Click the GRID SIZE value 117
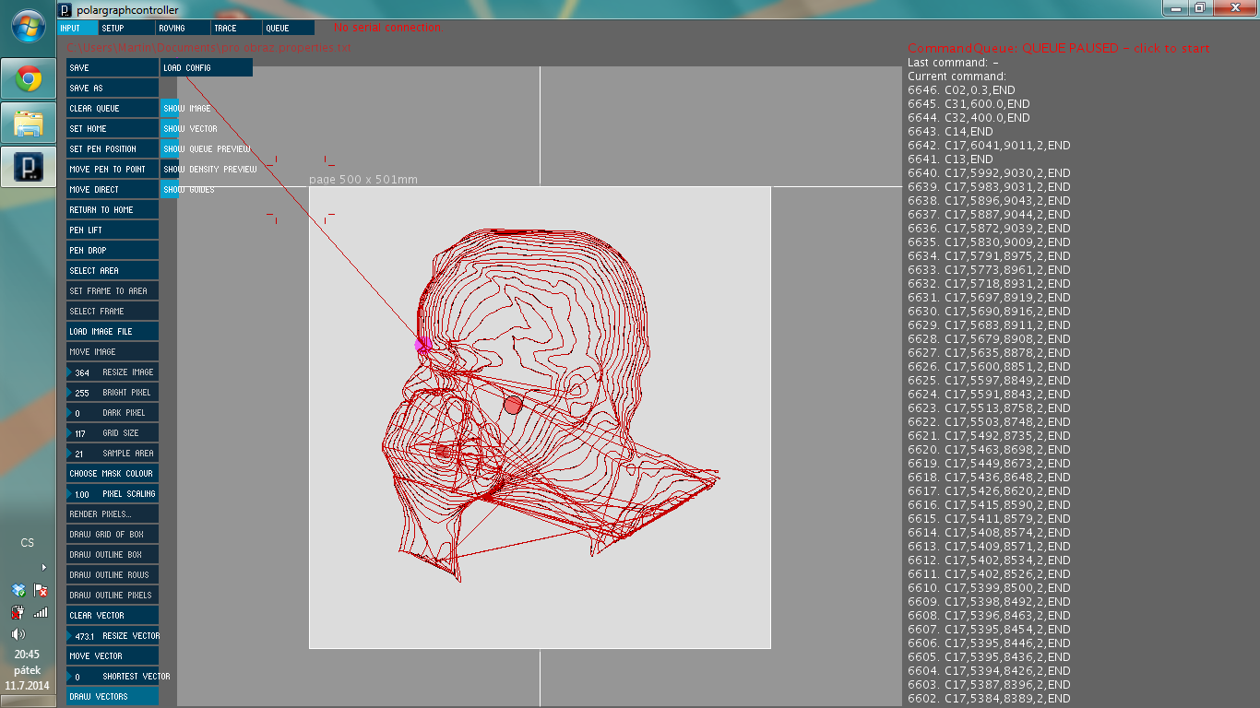The image size is (1260, 708). point(81,433)
